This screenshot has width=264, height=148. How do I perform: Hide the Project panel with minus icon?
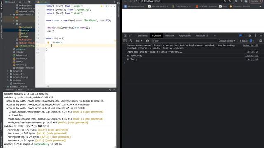point(33,2)
